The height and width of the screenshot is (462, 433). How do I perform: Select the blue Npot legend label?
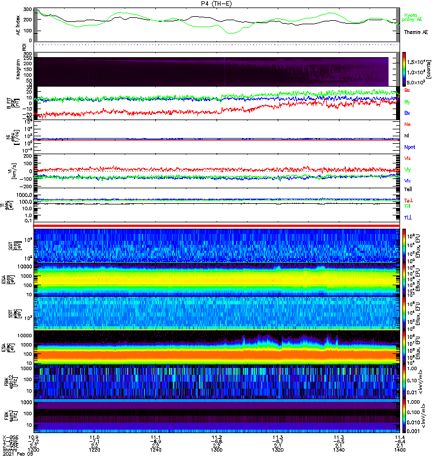tap(410, 147)
